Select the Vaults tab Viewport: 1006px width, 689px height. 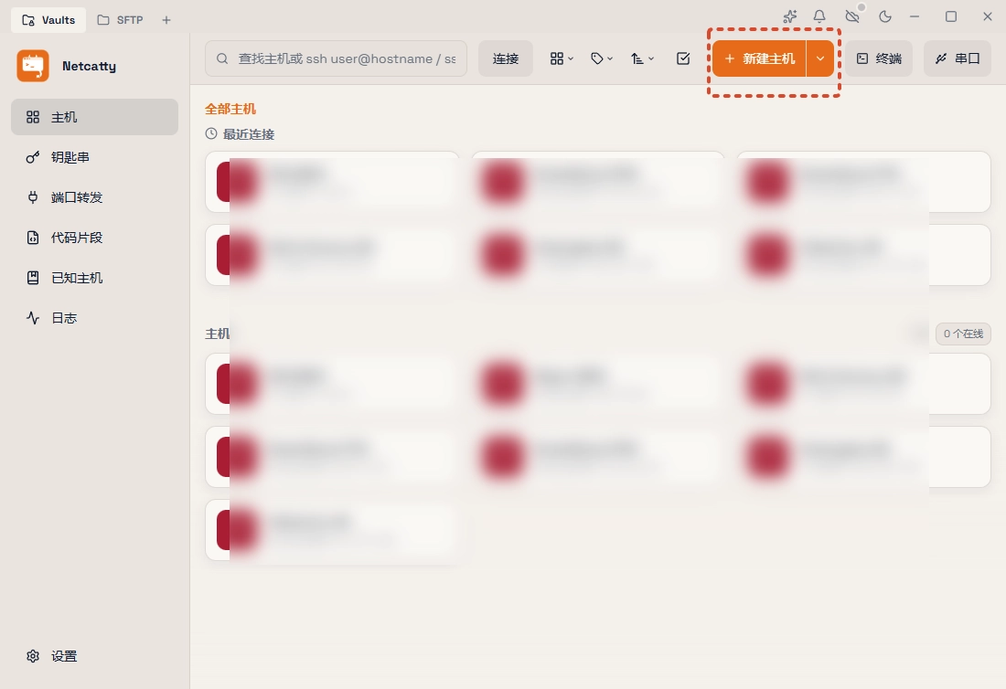click(48, 20)
